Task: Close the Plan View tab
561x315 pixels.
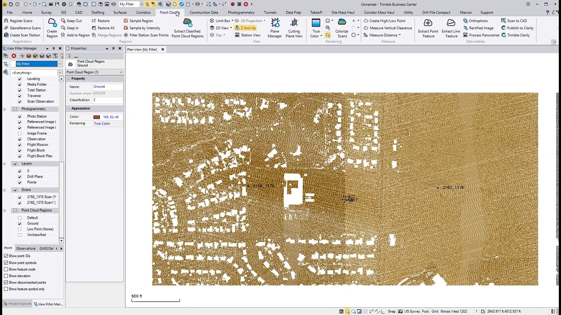Action: coord(162,49)
